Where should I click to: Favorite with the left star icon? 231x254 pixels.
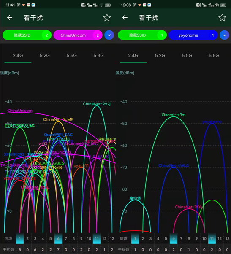(x=107, y=18)
